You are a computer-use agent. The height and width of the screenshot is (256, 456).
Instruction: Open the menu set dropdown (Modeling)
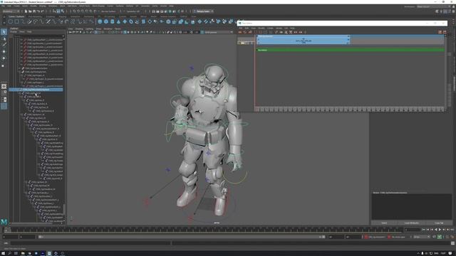click(x=11, y=11)
